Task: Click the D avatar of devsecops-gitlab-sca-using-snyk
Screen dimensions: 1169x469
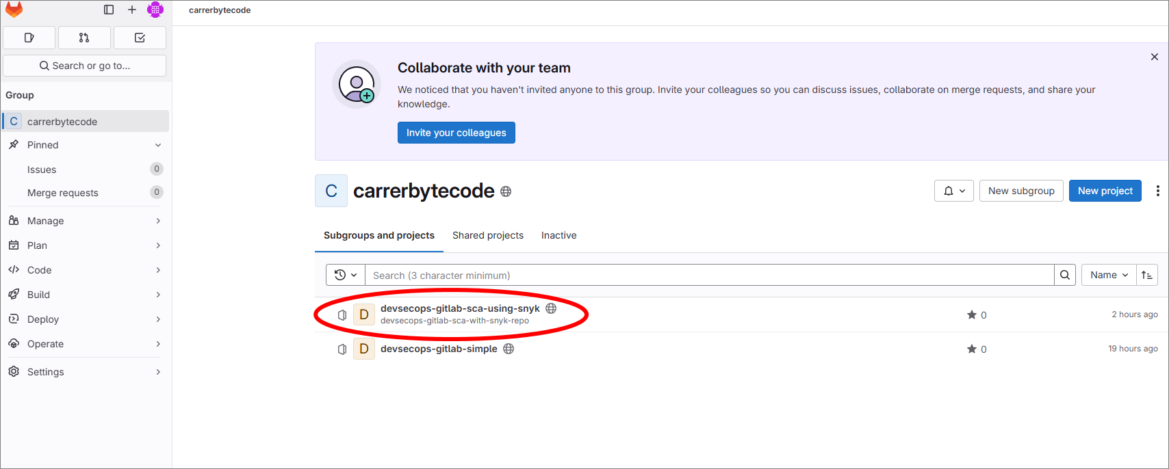Action: coord(364,314)
